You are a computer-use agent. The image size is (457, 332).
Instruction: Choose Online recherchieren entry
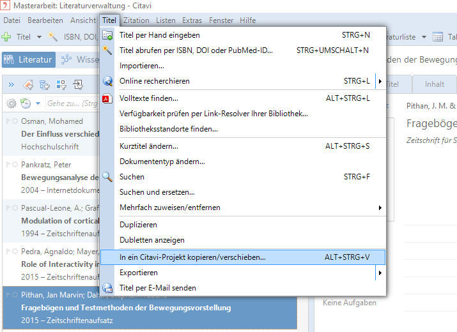238,81
